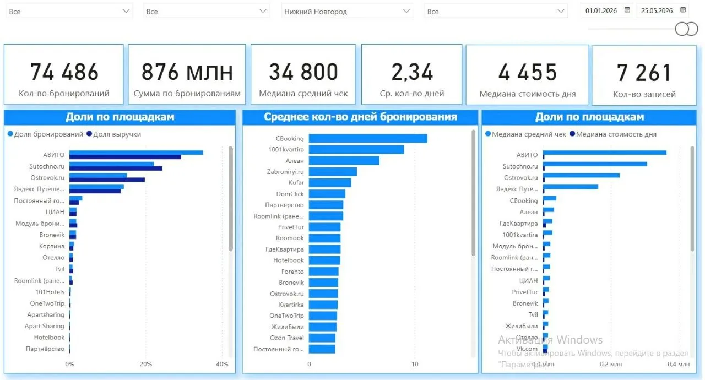Select Sutochno.ru bar in the right chart
The image size is (705, 380).
point(595,164)
